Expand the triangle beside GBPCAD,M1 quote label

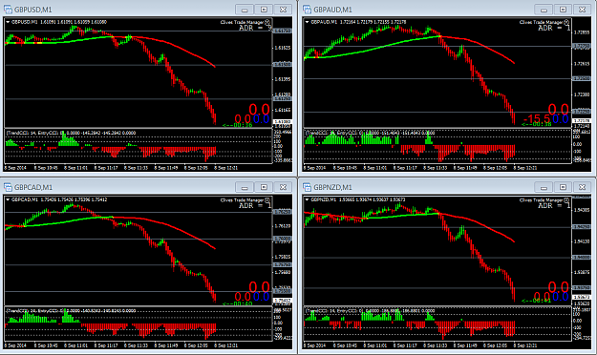point(8,199)
